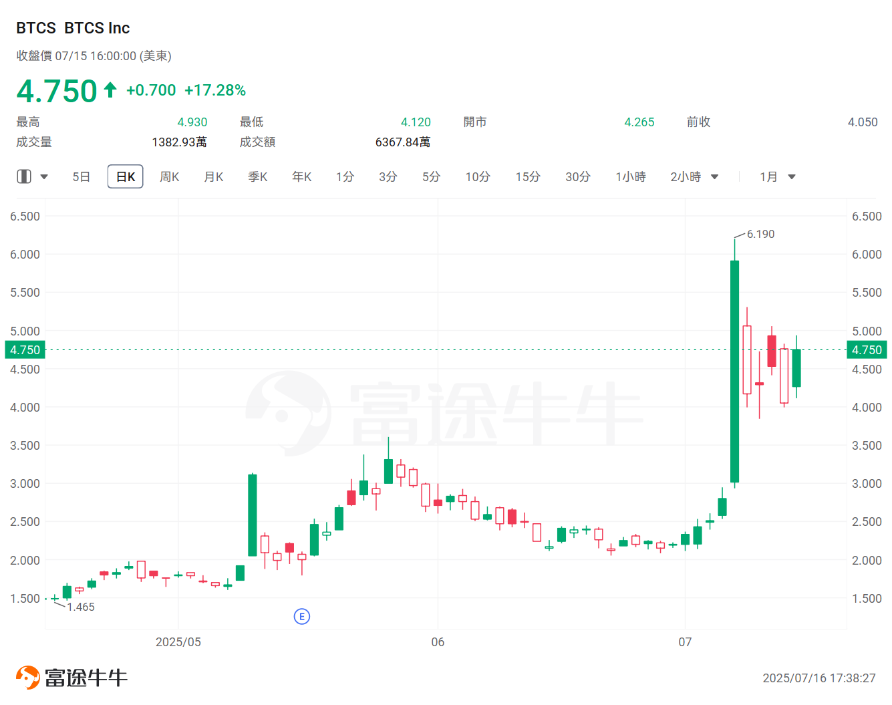Select the 1分 interval
The height and width of the screenshot is (705, 892).
click(345, 177)
